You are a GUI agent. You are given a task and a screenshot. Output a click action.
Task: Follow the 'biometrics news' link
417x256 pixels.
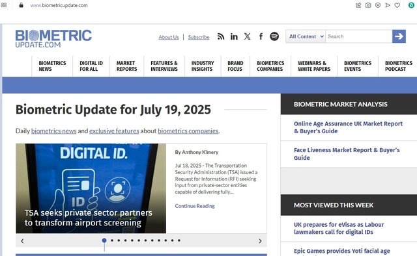point(53,131)
